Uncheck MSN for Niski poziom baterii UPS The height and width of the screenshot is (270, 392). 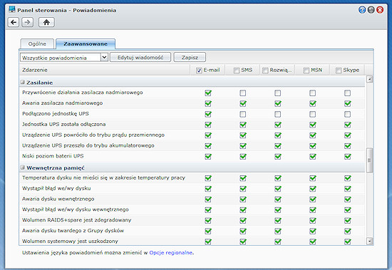pos(312,157)
